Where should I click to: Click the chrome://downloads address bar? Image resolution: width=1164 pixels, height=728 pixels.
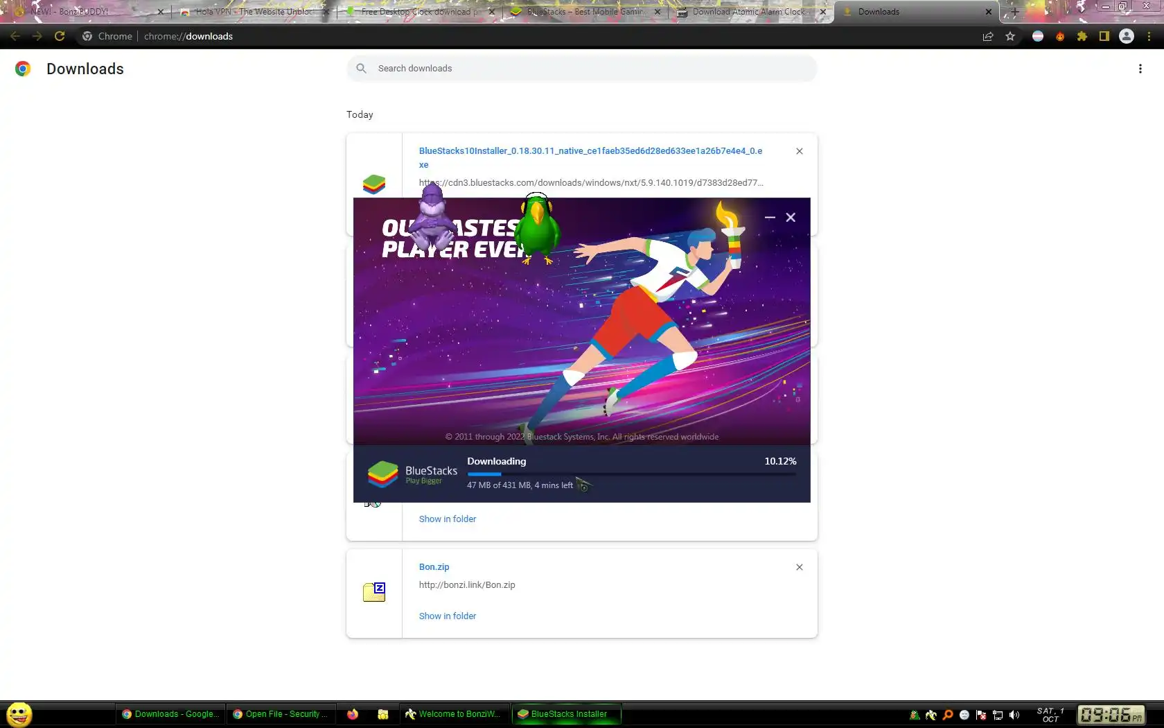pos(527,36)
